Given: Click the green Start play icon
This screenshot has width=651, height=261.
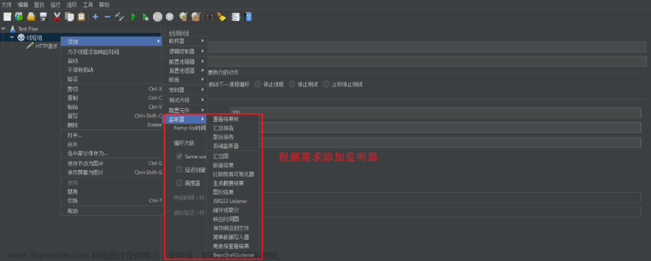Looking at the screenshot, I should click(133, 17).
